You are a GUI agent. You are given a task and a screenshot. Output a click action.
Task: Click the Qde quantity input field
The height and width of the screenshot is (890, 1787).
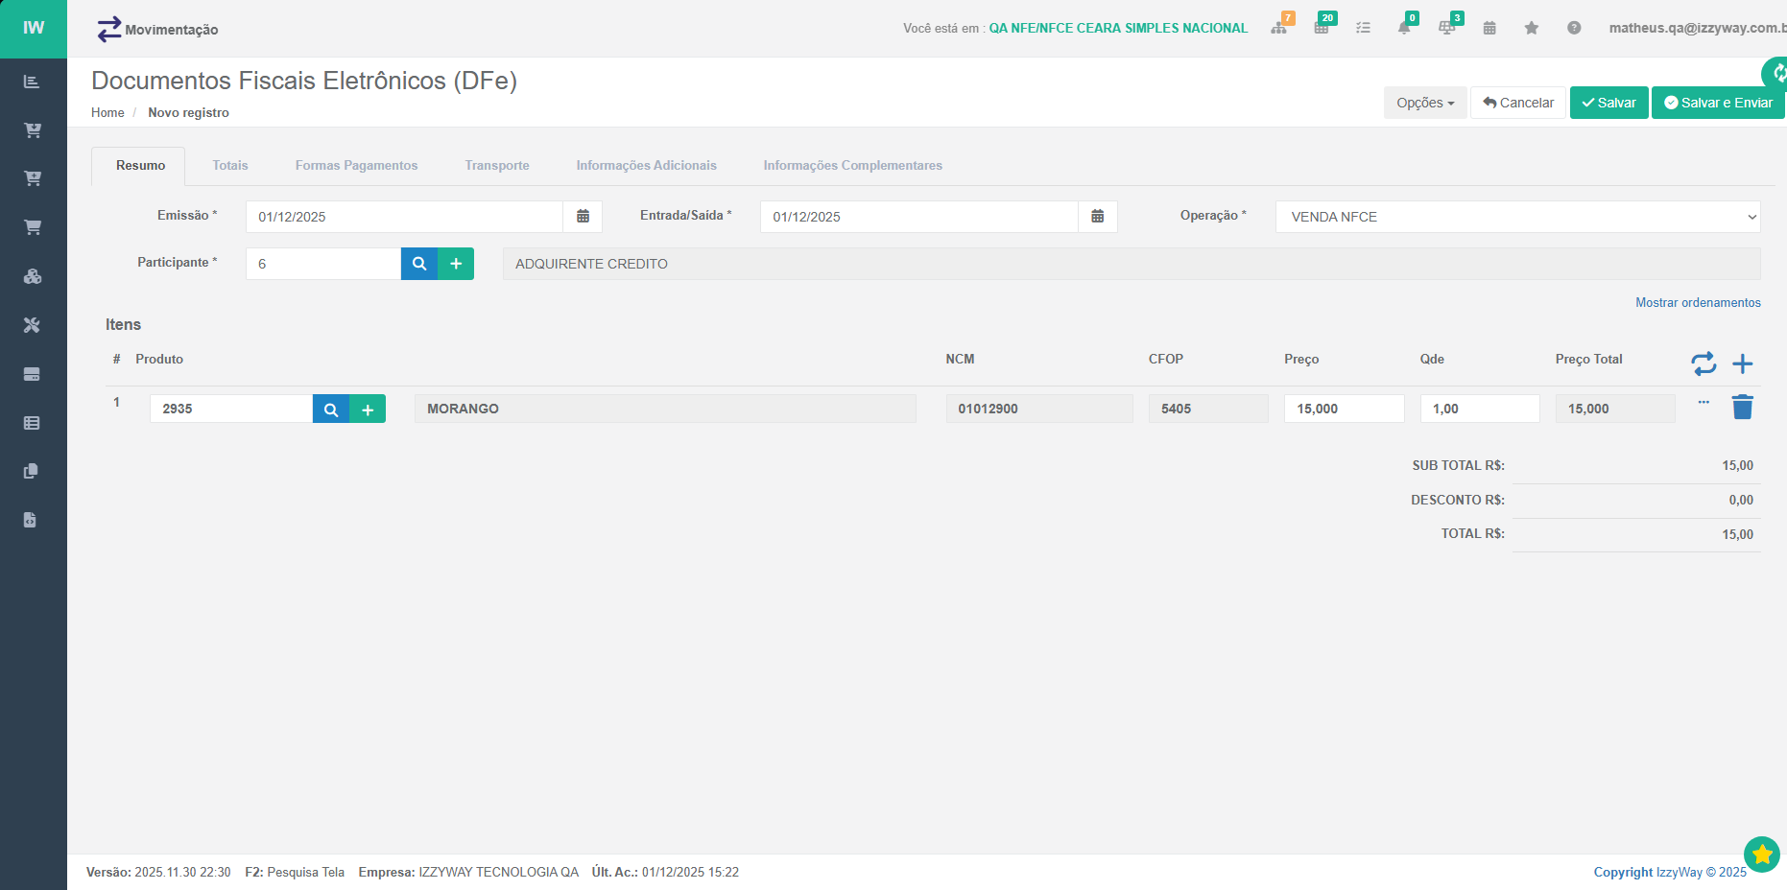1479,409
